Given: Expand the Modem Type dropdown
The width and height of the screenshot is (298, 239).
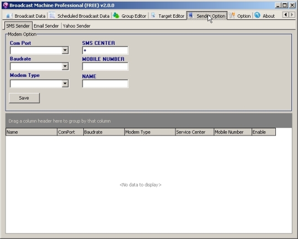Looking at the screenshot, I should coord(65,84).
